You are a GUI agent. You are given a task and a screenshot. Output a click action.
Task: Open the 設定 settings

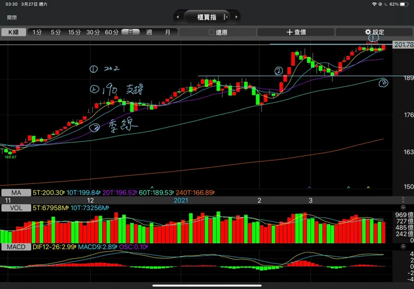tap(374, 32)
